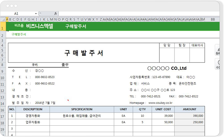Click the register (등록) side button
The height and width of the screenshot is (137, 224).
tap(217, 50)
